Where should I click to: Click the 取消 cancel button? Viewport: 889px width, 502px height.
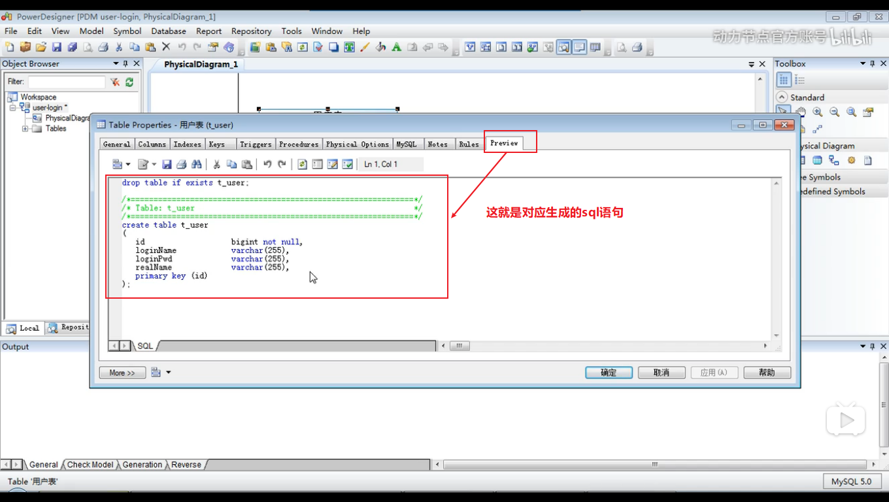point(662,373)
